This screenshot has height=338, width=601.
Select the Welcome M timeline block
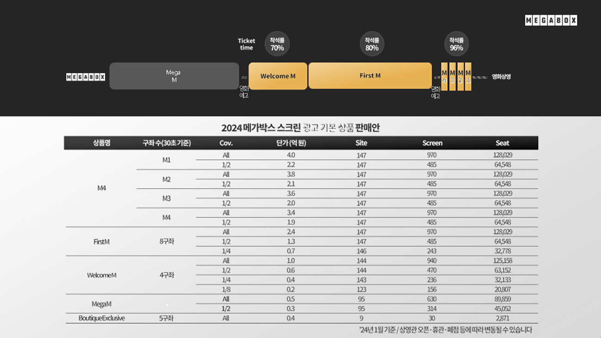click(x=278, y=76)
